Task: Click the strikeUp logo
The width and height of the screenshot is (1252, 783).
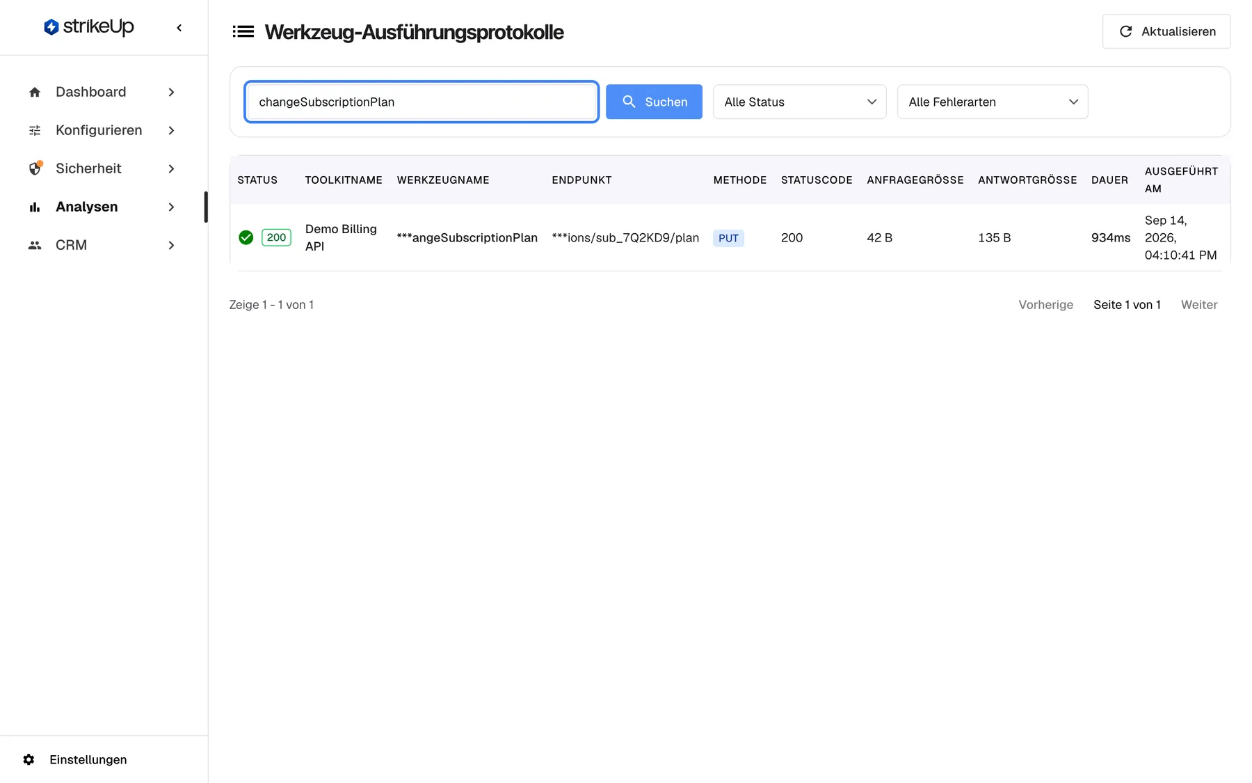Action: (x=88, y=27)
